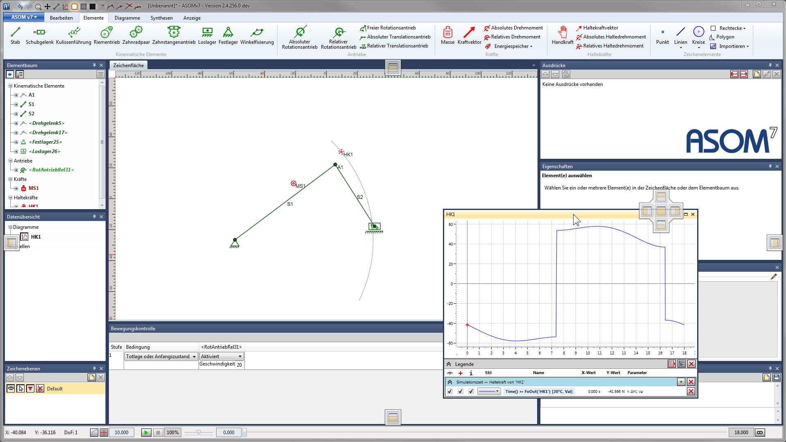Screen dimensions: 786x442
Task: Open the Aktiviert dropdown
Action: click(x=221, y=356)
